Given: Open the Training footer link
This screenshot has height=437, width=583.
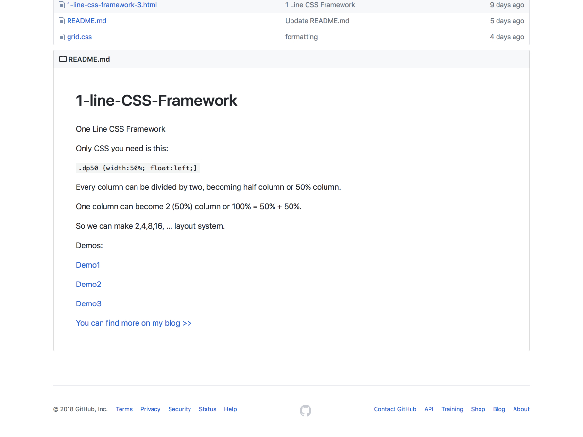Looking at the screenshot, I should point(452,409).
